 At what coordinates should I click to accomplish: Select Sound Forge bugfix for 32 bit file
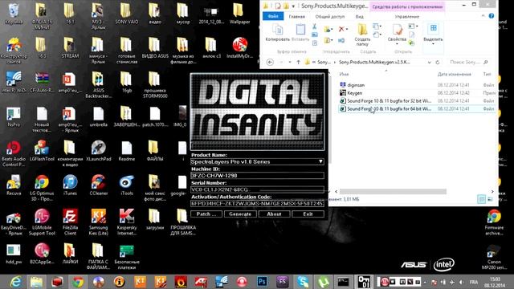(389, 100)
